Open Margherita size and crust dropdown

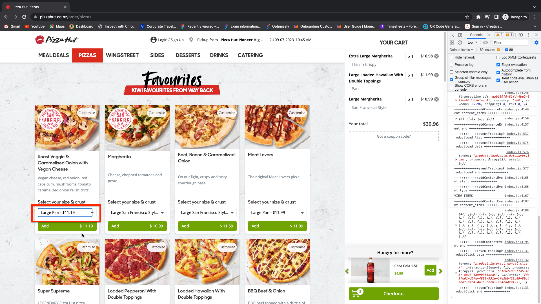pos(137,213)
